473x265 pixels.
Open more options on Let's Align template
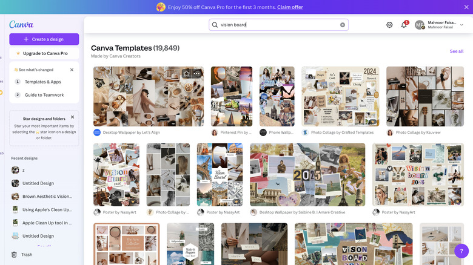click(x=197, y=73)
